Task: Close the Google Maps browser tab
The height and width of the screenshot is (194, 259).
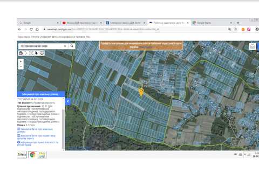Action: pos(231,23)
